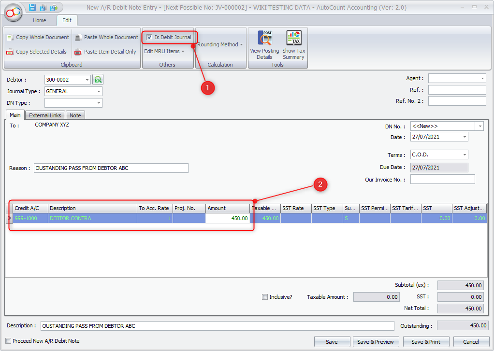Click the Our Invoice No. input field
The width and height of the screenshot is (494, 351).
point(442,179)
